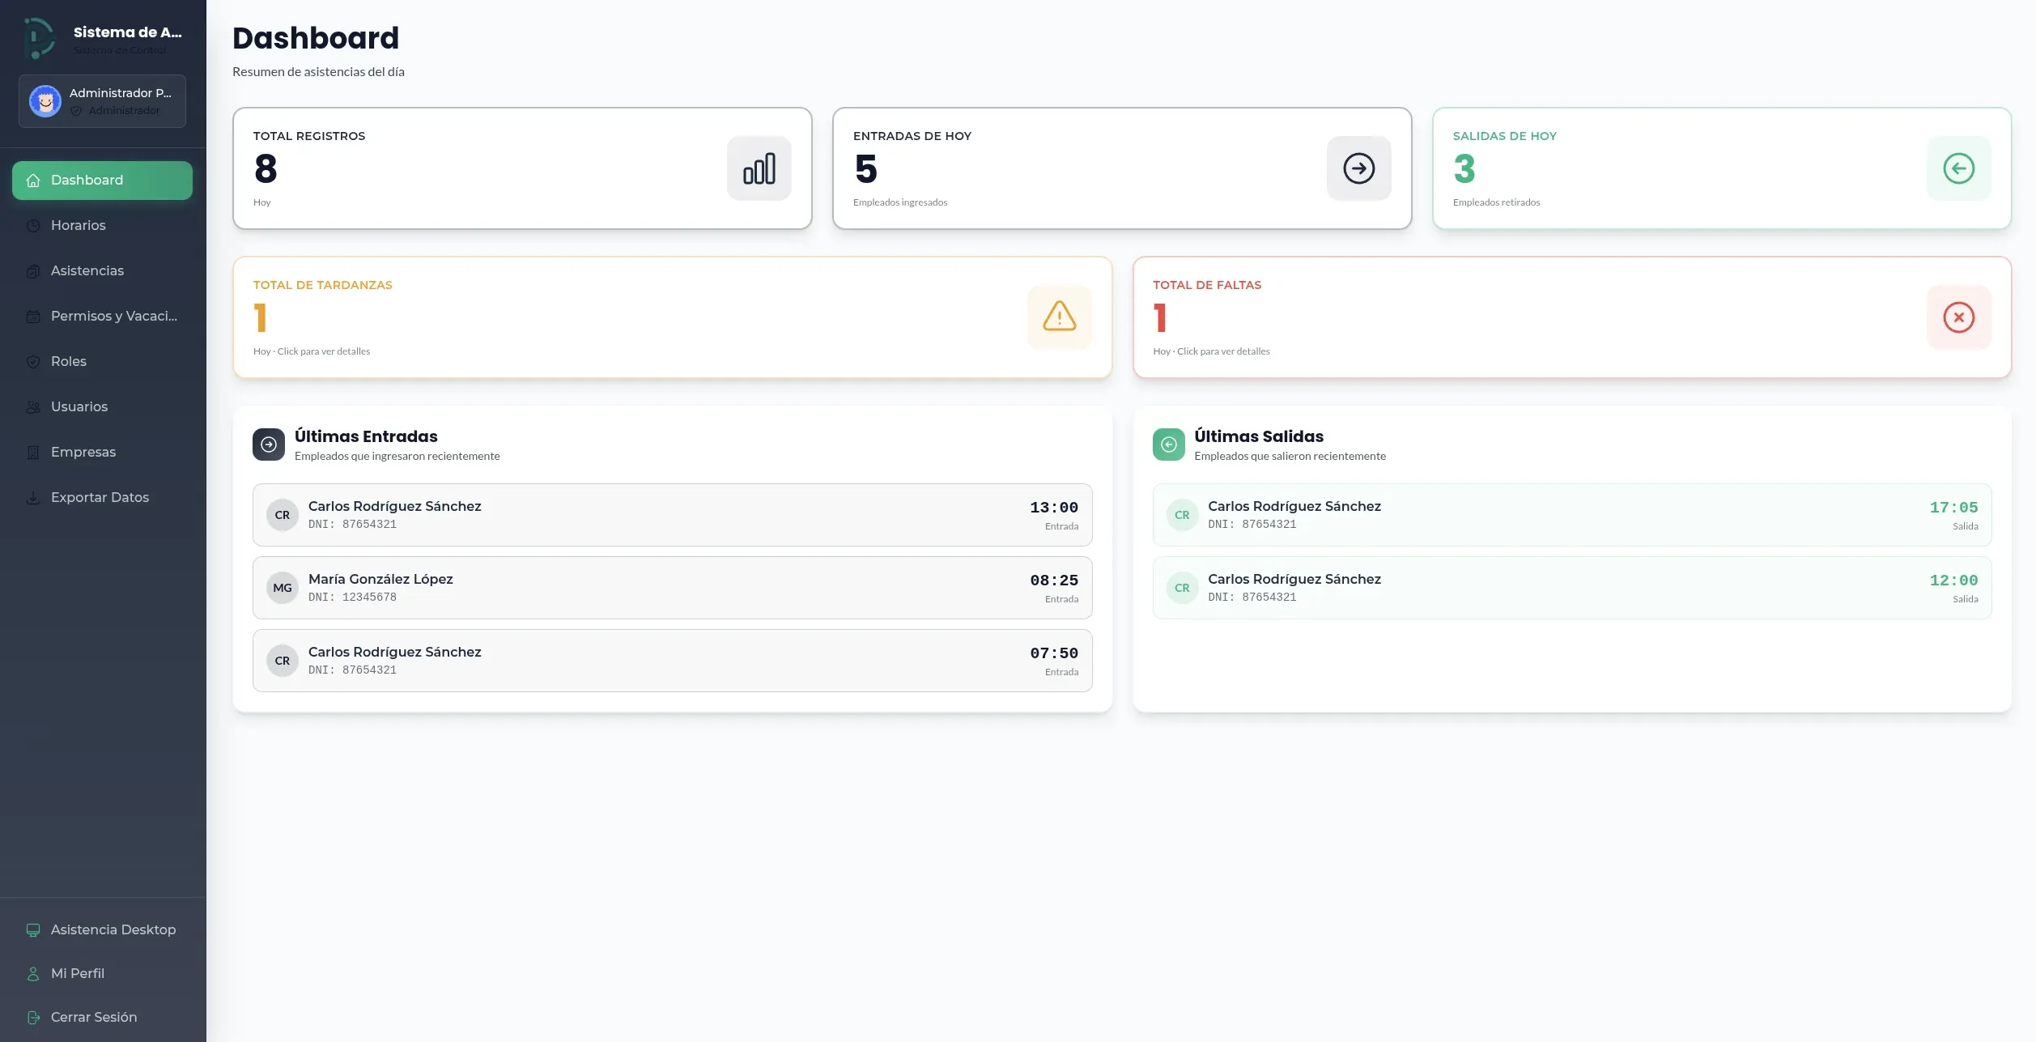Click Tardanzas card to ver detalles
This screenshot has width=2036, height=1042.
click(672, 317)
